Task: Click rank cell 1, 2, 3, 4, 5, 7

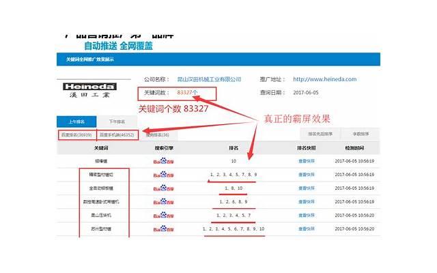Action: pyautogui.click(x=234, y=216)
